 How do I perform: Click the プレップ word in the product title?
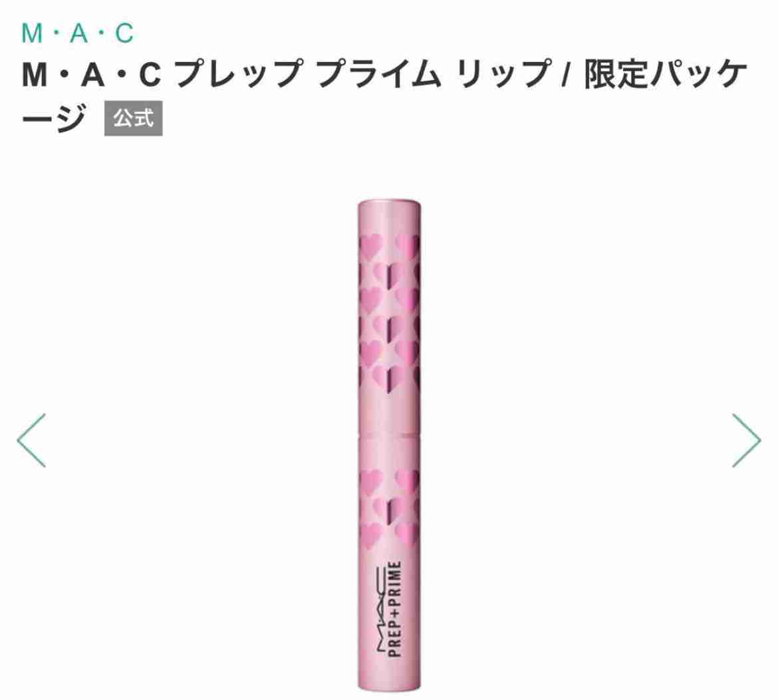[239, 73]
